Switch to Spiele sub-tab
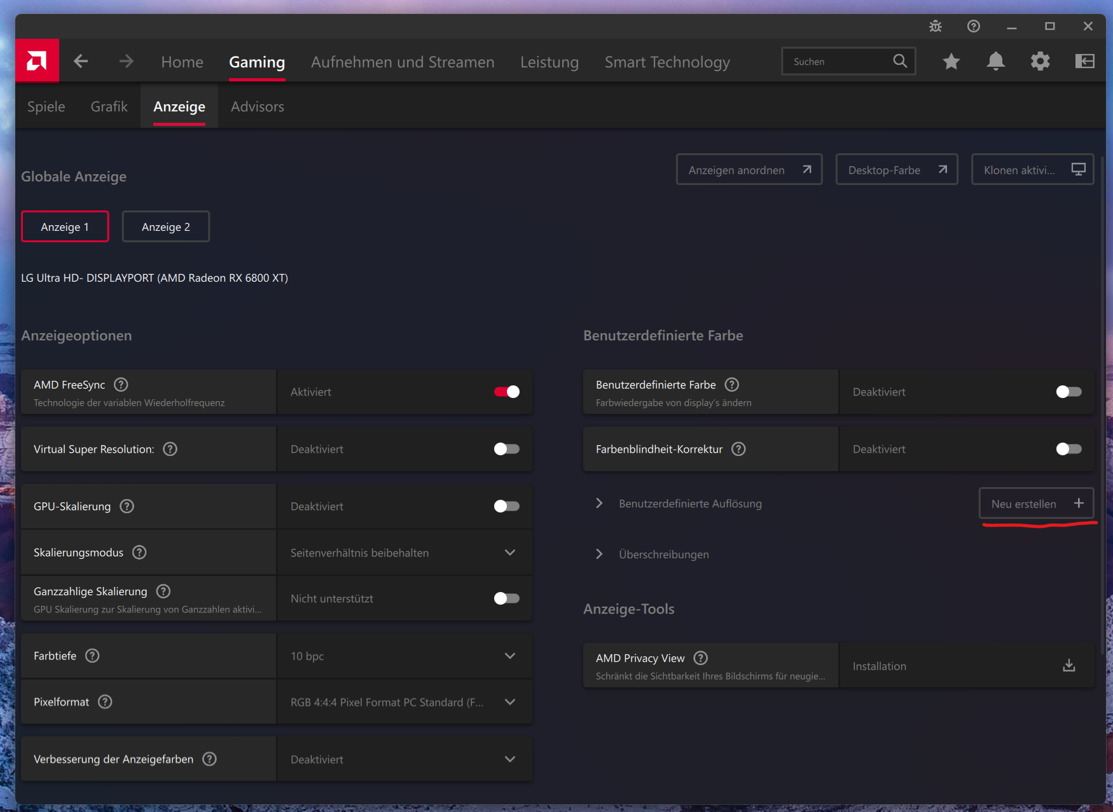 coord(46,106)
